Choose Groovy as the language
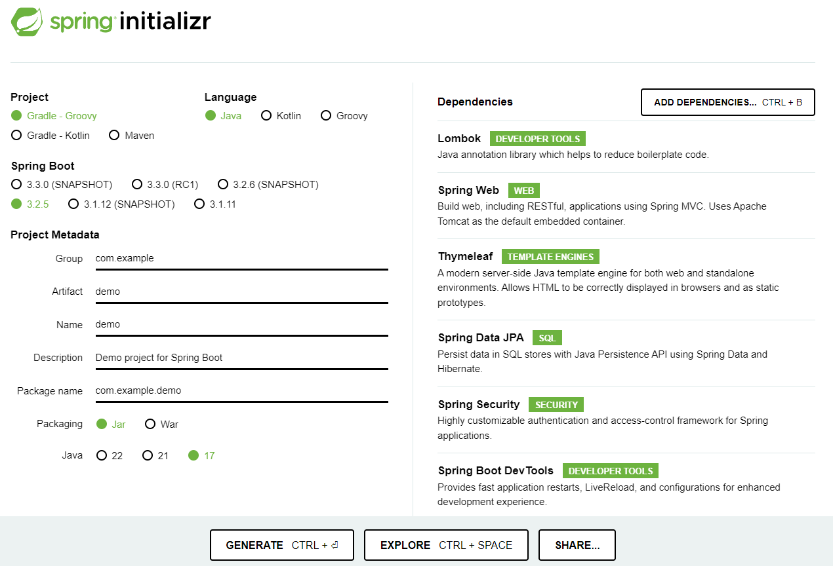 (x=344, y=116)
